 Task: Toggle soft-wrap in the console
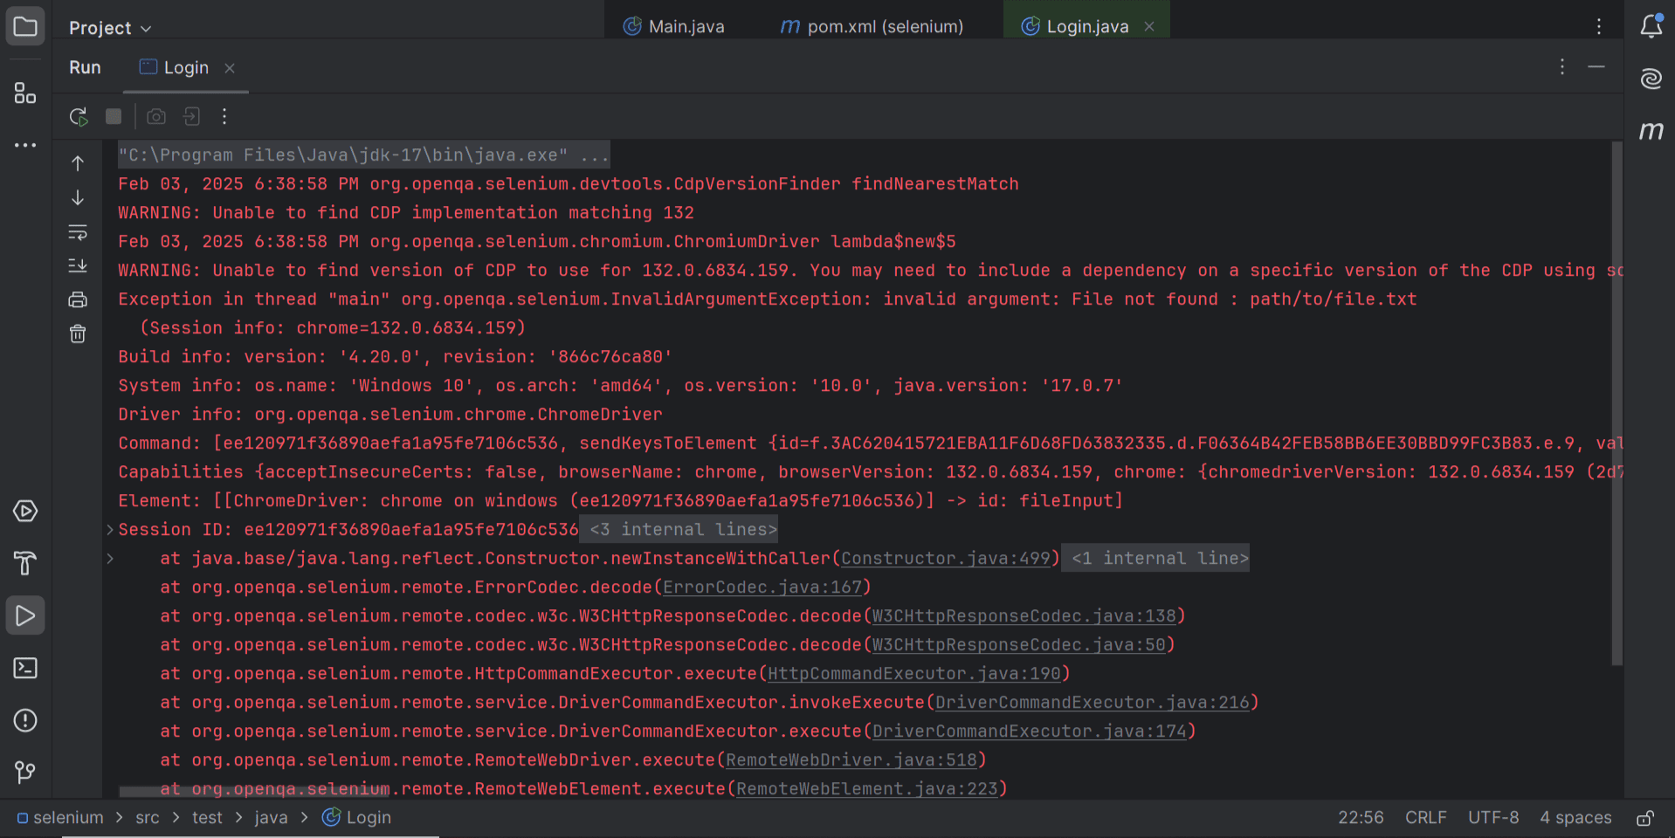pyautogui.click(x=78, y=232)
